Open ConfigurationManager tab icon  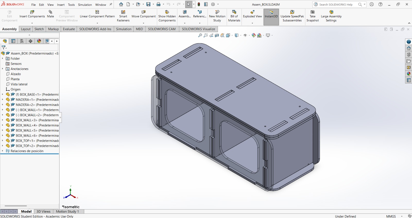pos(22,41)
